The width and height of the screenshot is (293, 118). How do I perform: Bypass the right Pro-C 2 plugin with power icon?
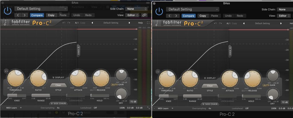pyautogui.click(x=159, y=11)
